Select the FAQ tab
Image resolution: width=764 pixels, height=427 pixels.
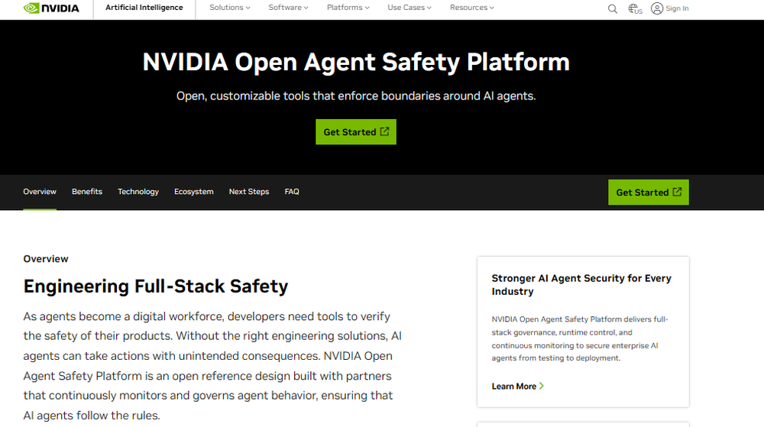[x=292, y=192]
